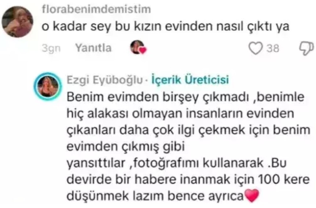The image size is (316, 208).
Task: Tap the reply line 'hiç alakası olmayan insanların evinden'
Action: tap(180, 114)
